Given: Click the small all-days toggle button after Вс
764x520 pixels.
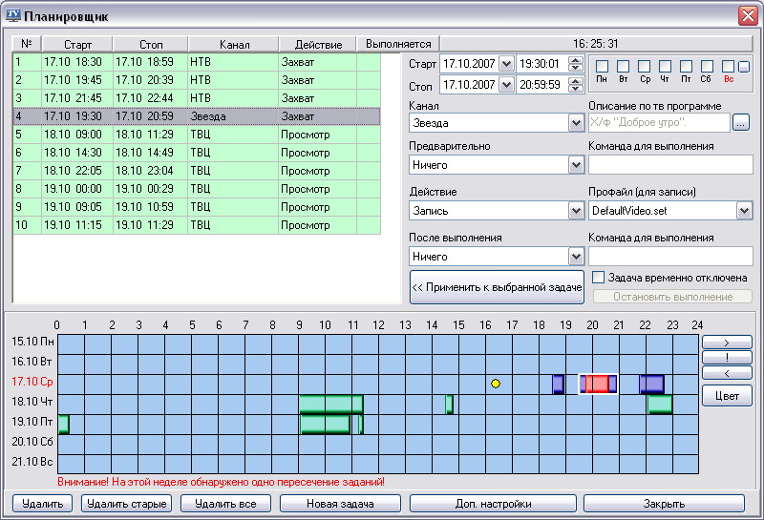Looking at the screenshot, I should point(744,67).
